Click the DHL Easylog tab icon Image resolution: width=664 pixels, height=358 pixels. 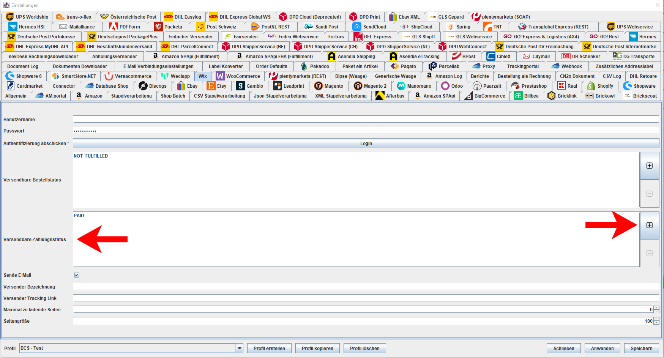169,17
